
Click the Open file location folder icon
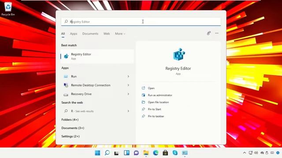click(x=143, y=102)
